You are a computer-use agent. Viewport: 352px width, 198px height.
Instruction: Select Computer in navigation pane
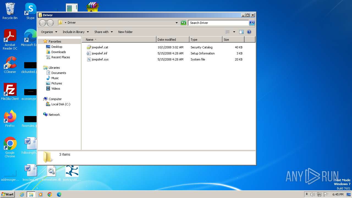(x=55, y=99)
